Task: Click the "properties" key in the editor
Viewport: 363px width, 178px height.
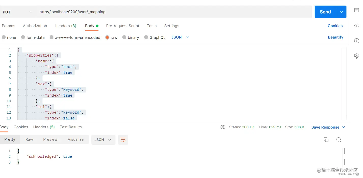Action: [40, 55]
